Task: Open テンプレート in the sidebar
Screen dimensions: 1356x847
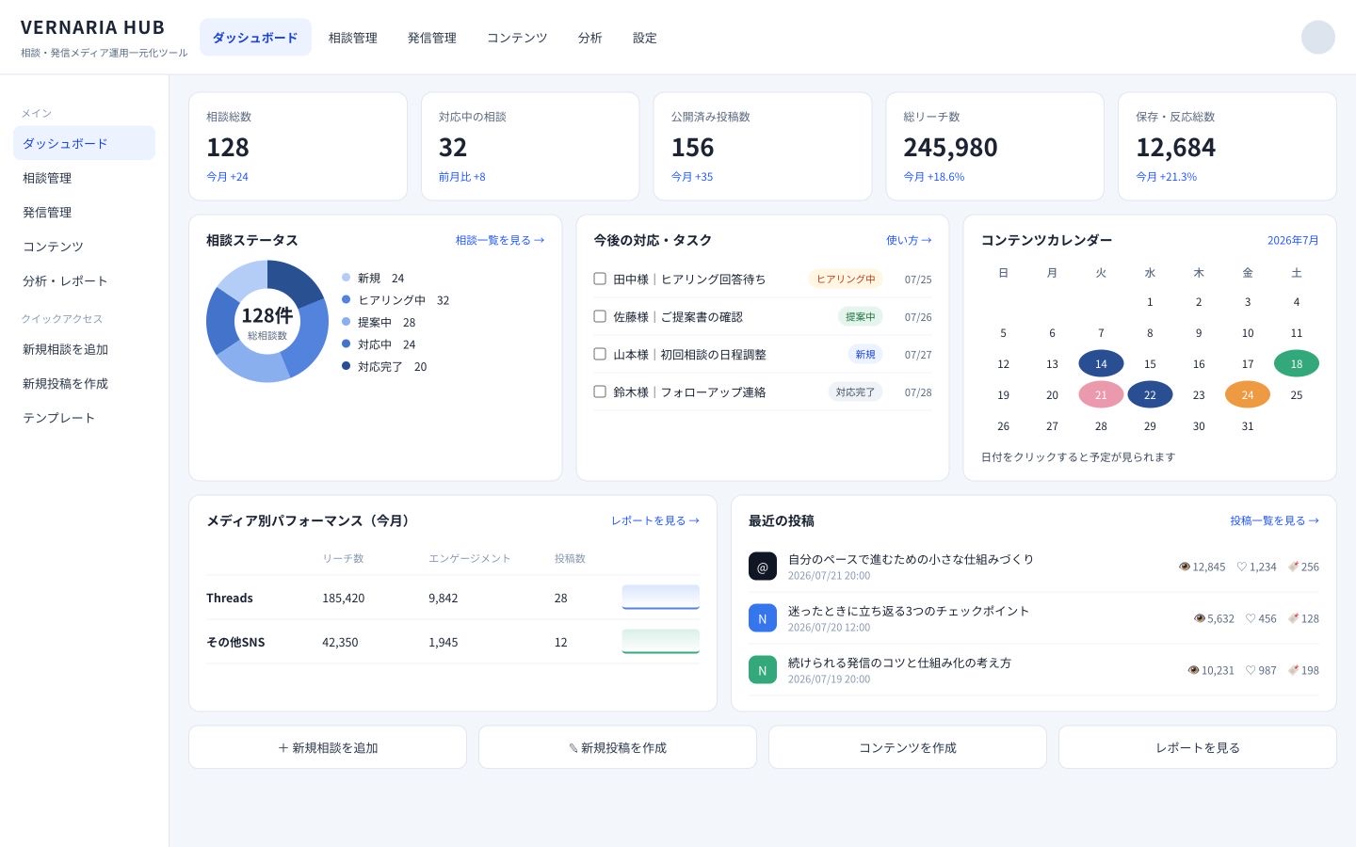Action: tap(84, 418)
